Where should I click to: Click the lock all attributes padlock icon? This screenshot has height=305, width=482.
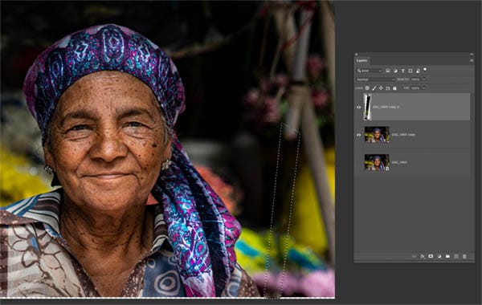click(x=394, y=88)
